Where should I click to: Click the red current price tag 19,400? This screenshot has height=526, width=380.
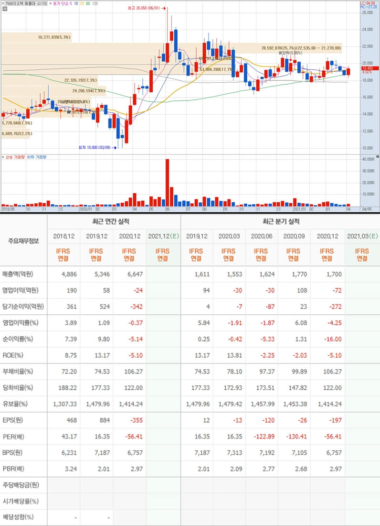(370, 68)
